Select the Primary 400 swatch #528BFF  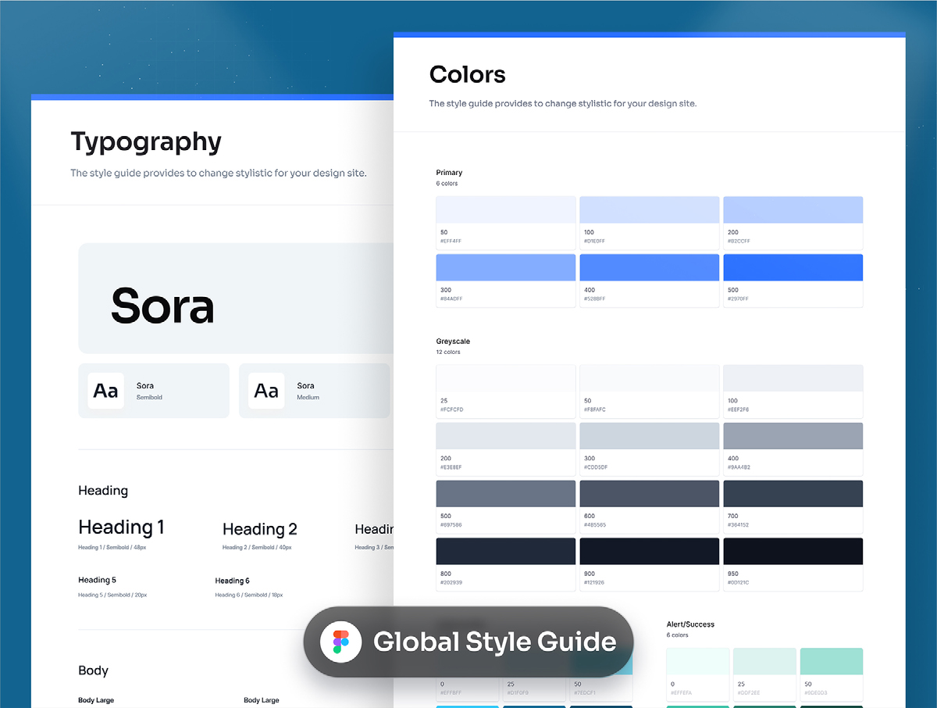click(x=650, y=281)
